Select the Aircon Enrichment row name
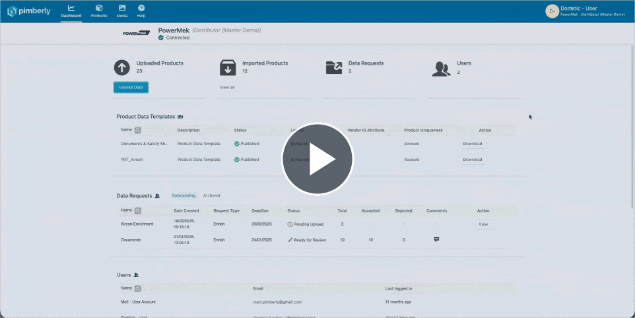This screenshot has height=318, width=635. click(137, 224)
